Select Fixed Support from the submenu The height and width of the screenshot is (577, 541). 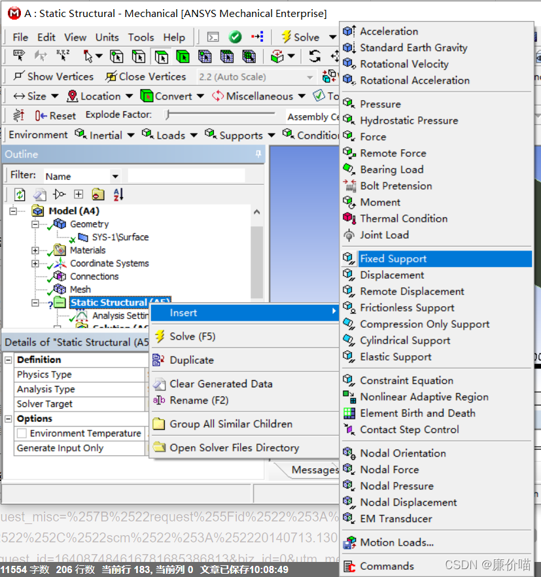point(437,258)
